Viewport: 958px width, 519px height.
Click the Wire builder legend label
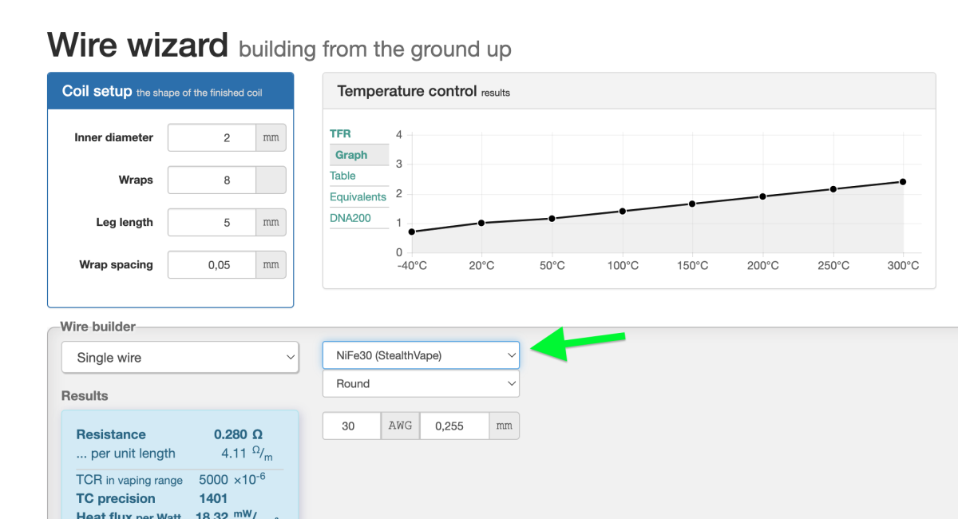coord(98,327)
